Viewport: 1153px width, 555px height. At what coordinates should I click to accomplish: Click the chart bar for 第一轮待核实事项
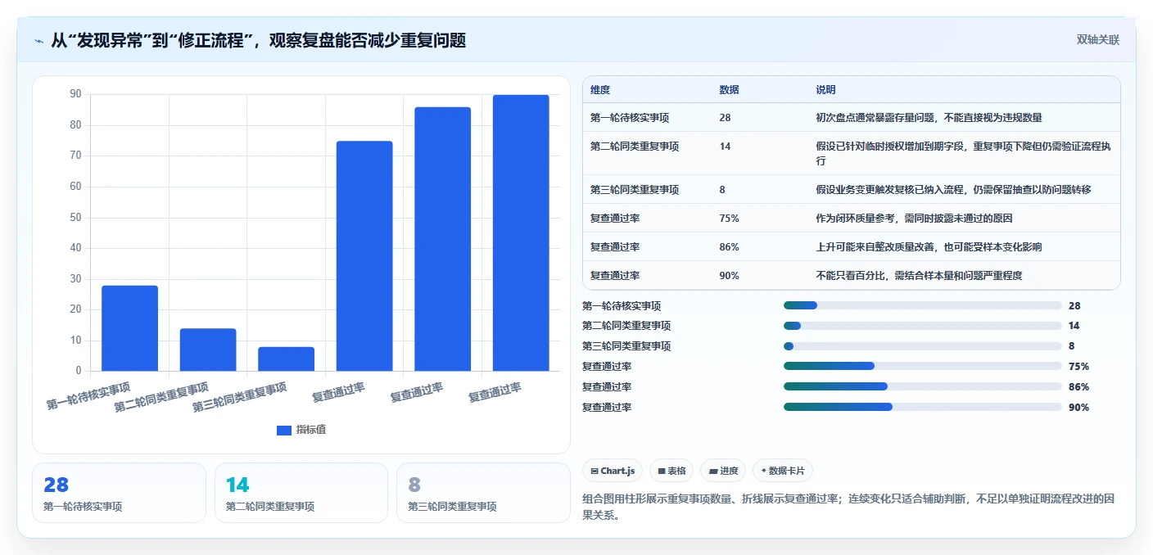click(129, 327)
